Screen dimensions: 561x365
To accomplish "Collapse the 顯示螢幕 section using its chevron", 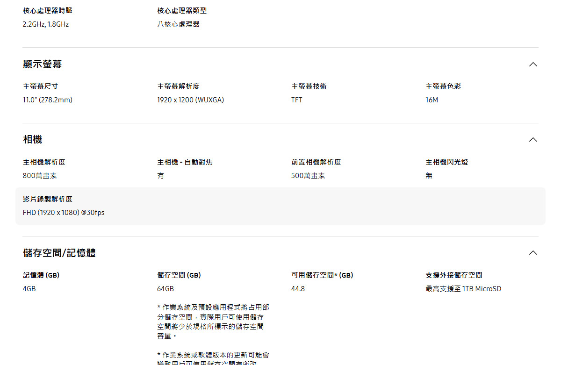I will point(532,64).
